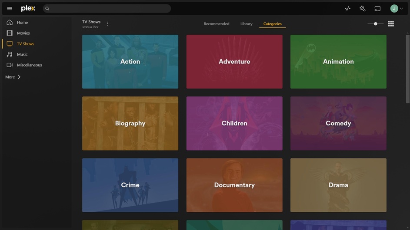Image resolution: width=410 pixels, height=230 pixels.
Task: Open the hamburger menu icon
Action: tap(10, 9)
